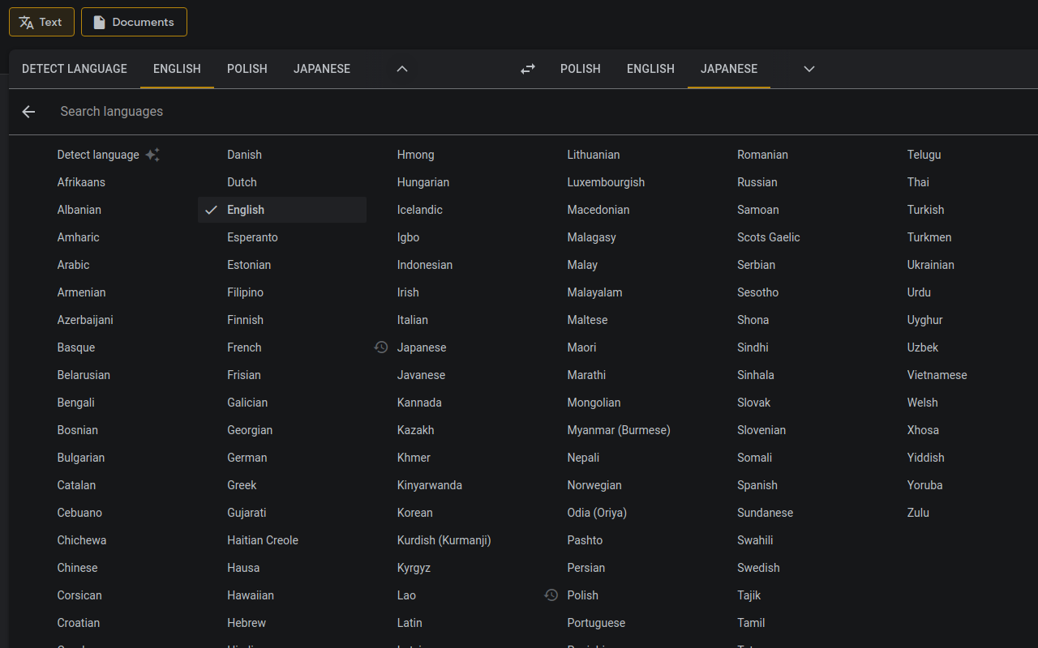
Task: Open the Text translation mode
Action: [x=41, y=22]
